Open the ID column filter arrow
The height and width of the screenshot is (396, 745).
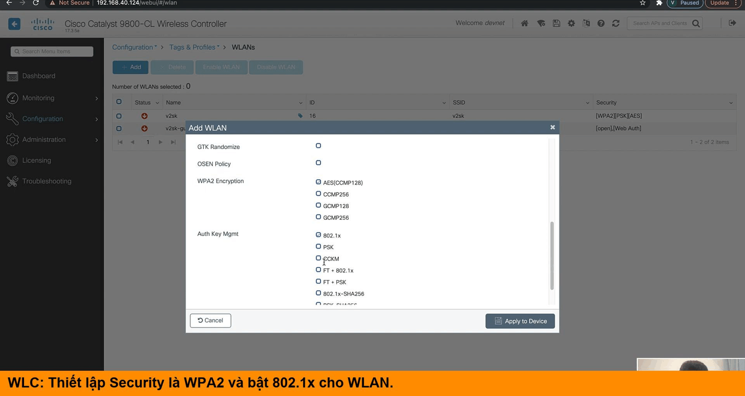[444, 103]
